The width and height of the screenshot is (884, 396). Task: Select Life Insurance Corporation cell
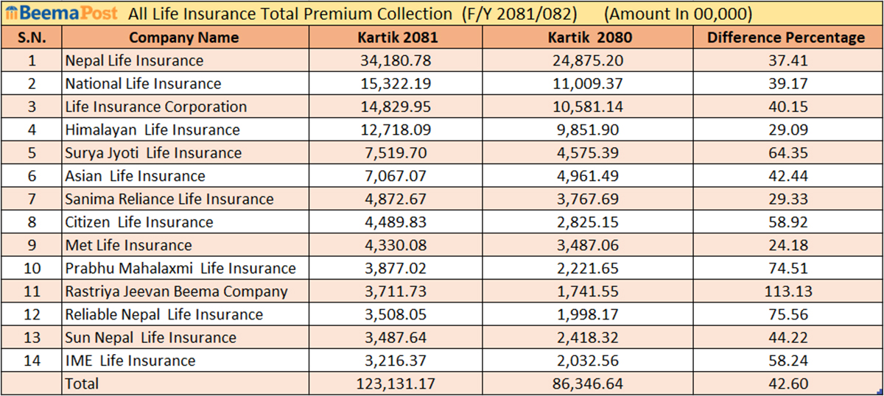(155, 107)
